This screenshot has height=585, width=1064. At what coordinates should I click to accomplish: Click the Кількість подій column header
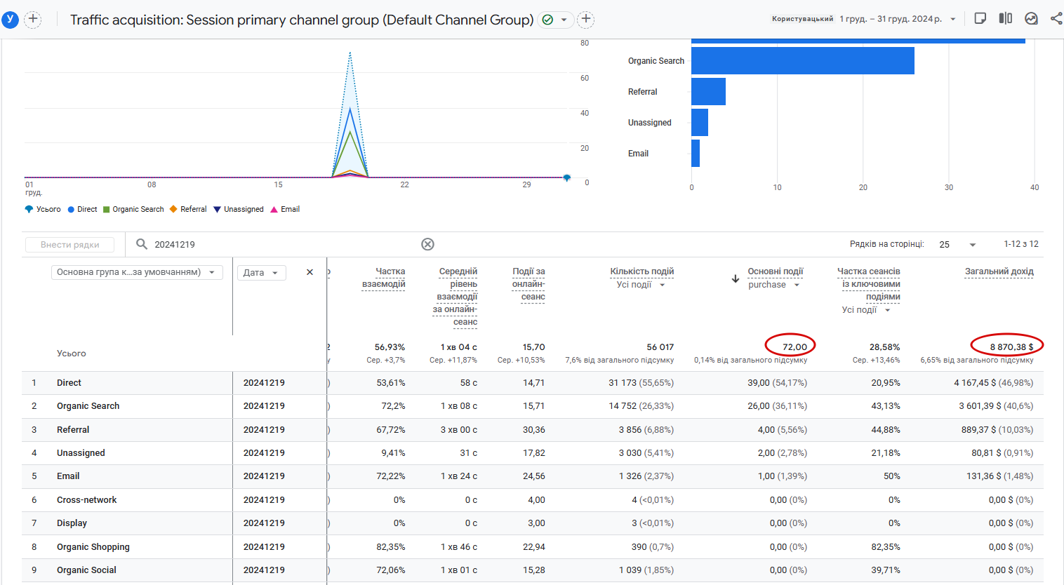click(641, 271)
